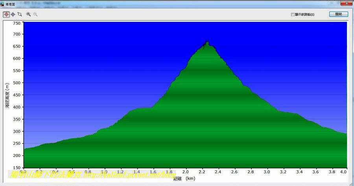354x186 pixels.
Task: Click the greyed zoom-out magnifier icon
Action: pos(35,15)
